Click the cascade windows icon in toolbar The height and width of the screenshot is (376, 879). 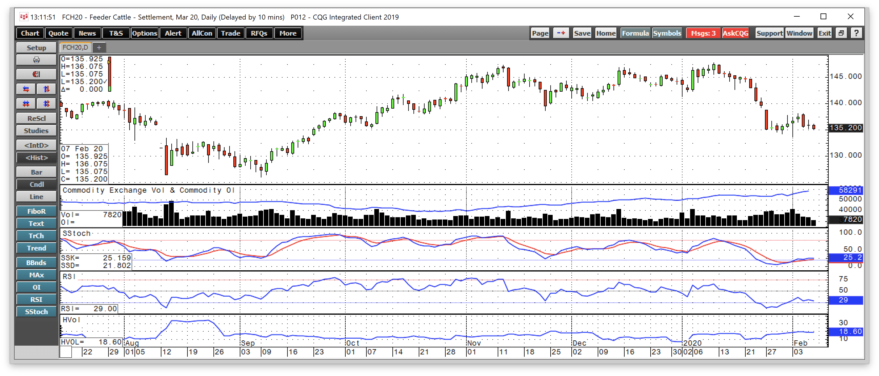click(841, 33)
